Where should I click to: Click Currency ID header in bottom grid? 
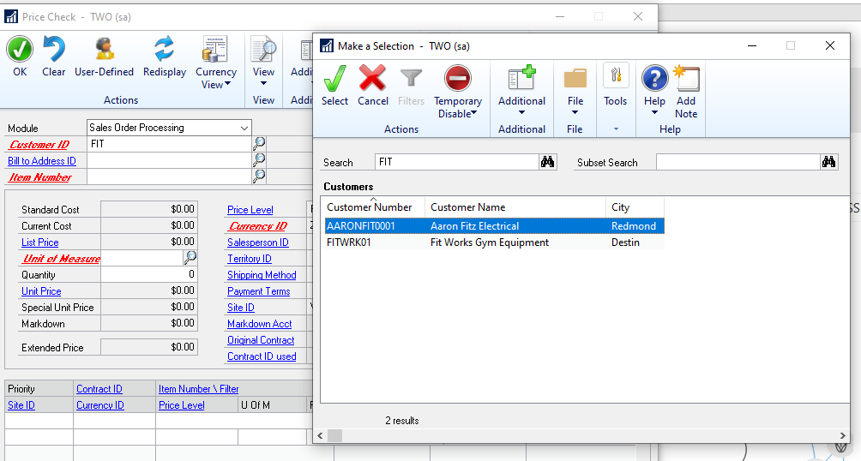tap(100, 405)
